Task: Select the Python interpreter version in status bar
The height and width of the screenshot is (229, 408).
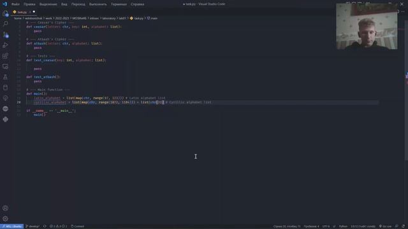Action: (x=363, y=226)
